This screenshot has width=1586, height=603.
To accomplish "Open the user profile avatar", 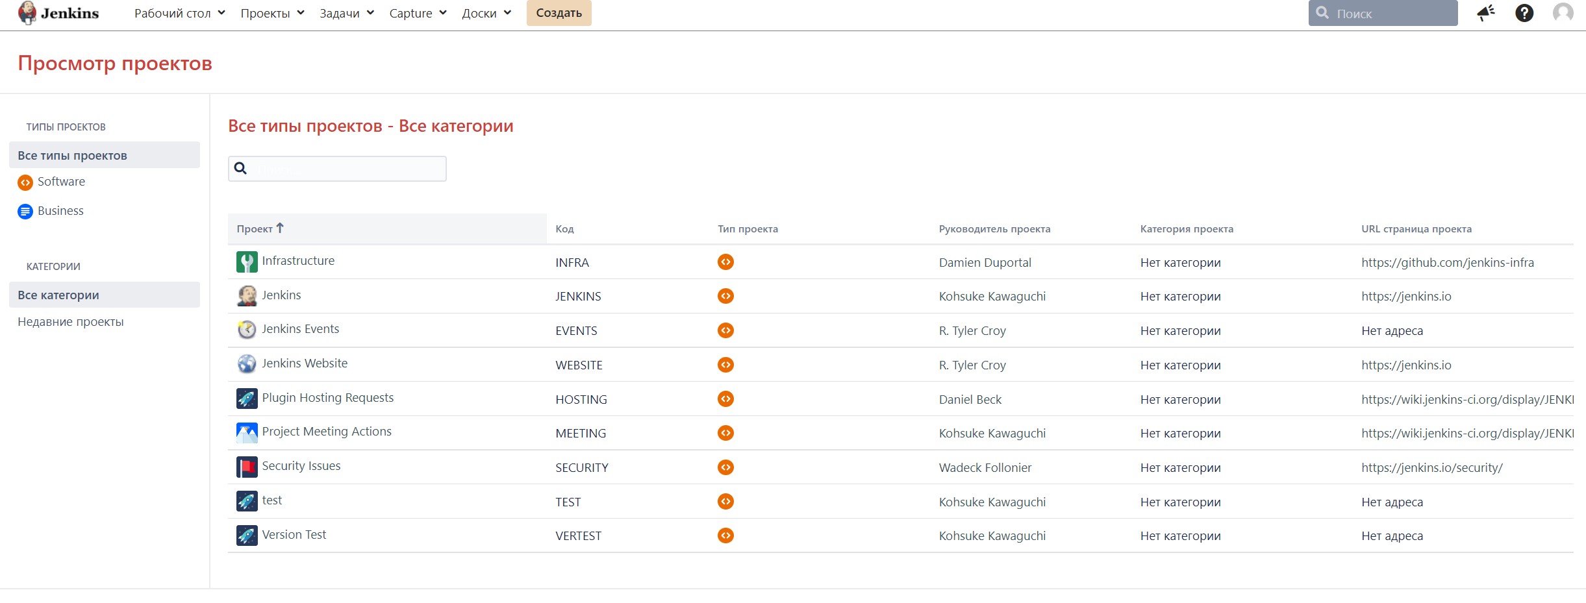I will (x=1563, y=13).
